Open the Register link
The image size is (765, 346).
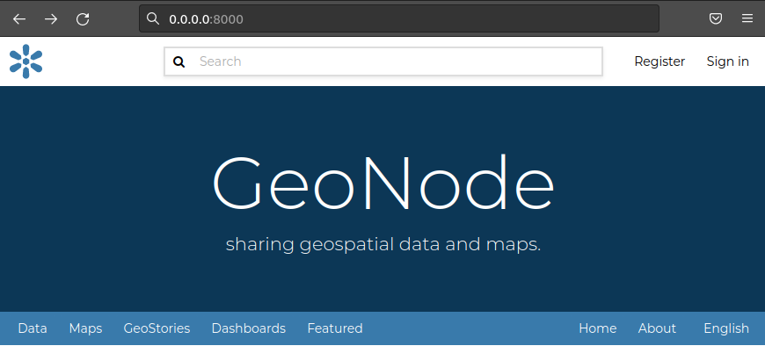point(659,61)
